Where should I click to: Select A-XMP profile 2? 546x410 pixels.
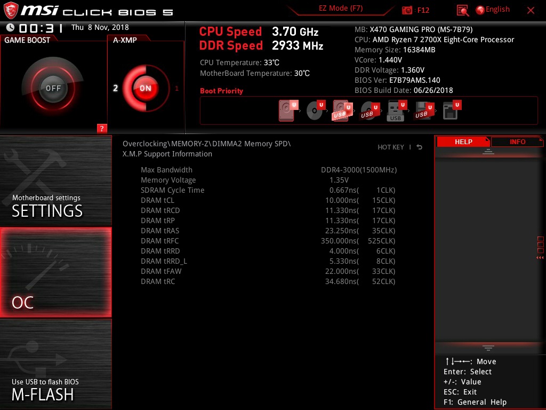pos(115,88)
